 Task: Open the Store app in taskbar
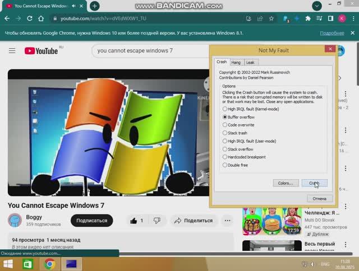[x=27, y=264]
